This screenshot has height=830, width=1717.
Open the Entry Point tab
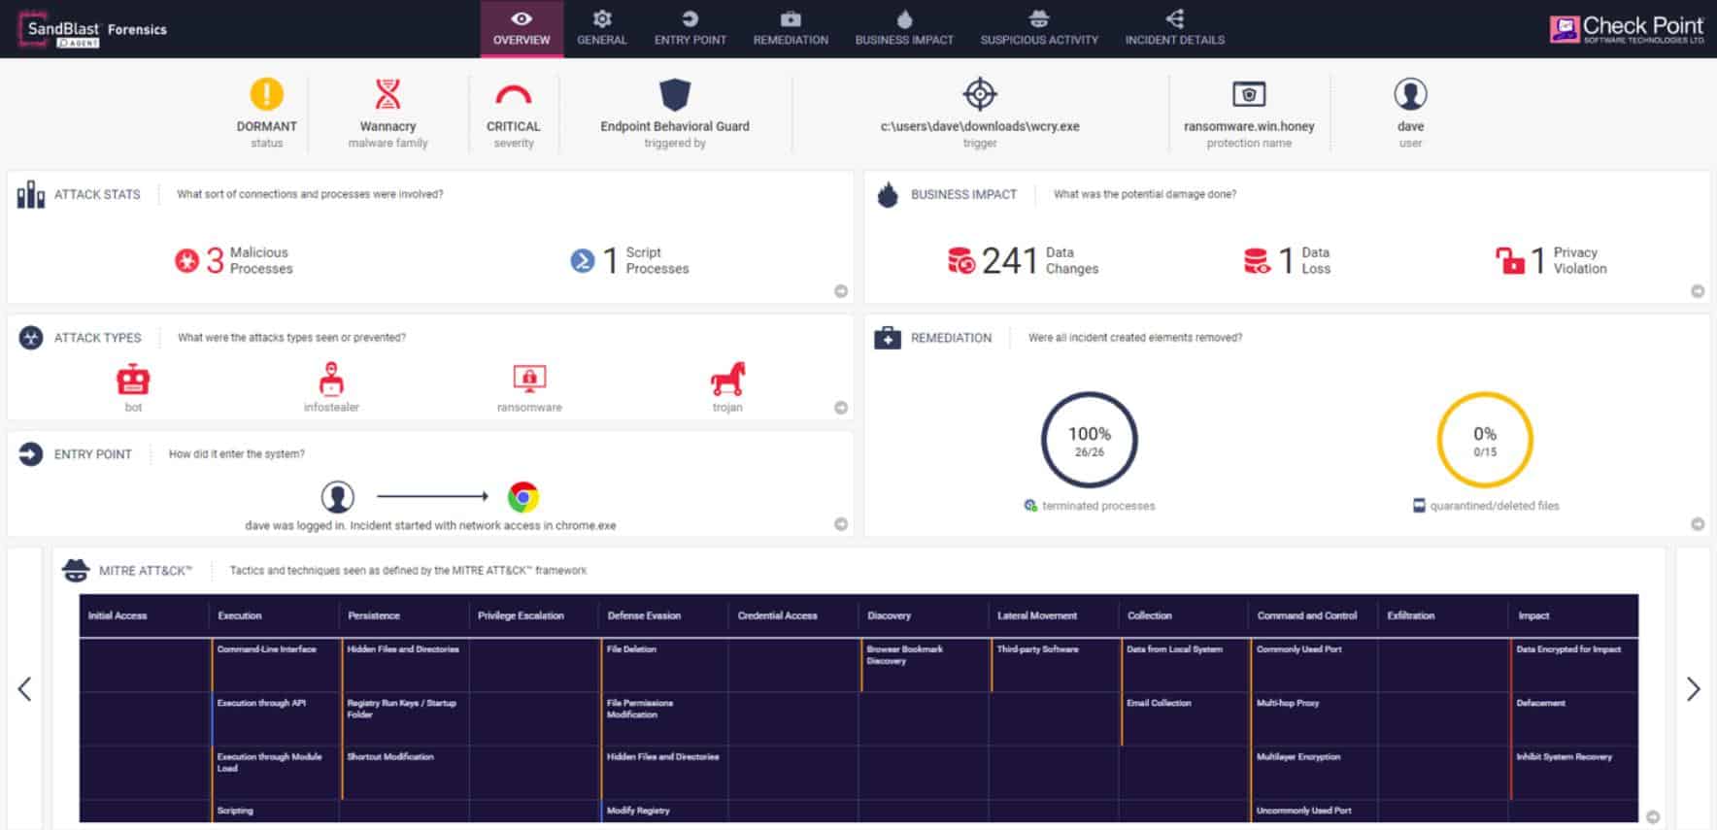[x=690, y=29]
